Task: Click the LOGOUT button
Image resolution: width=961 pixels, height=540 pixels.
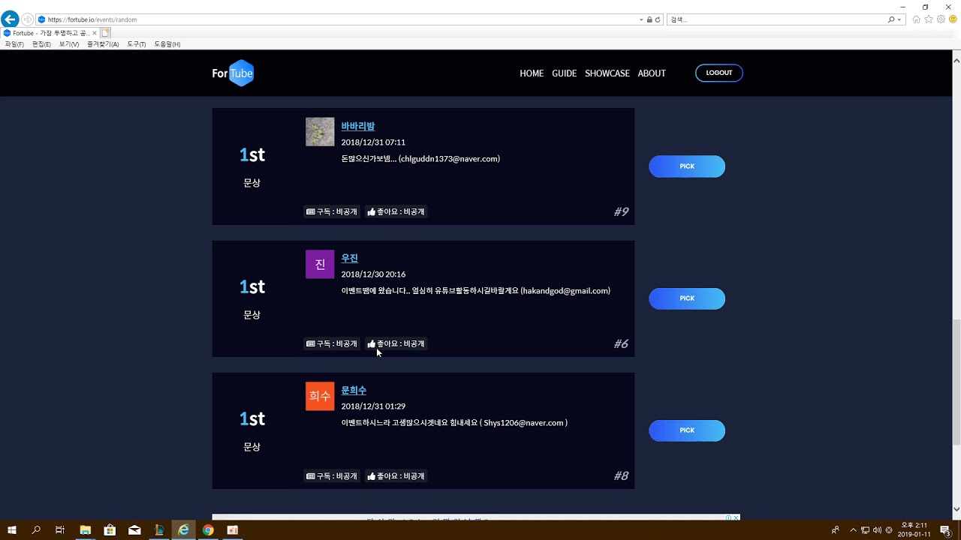Action: [x=719, y=73]
